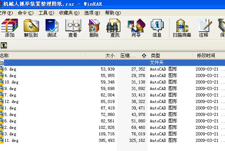Sort by 类型 column header
This screenshot has height=151, width=225.
pos(170,56)
